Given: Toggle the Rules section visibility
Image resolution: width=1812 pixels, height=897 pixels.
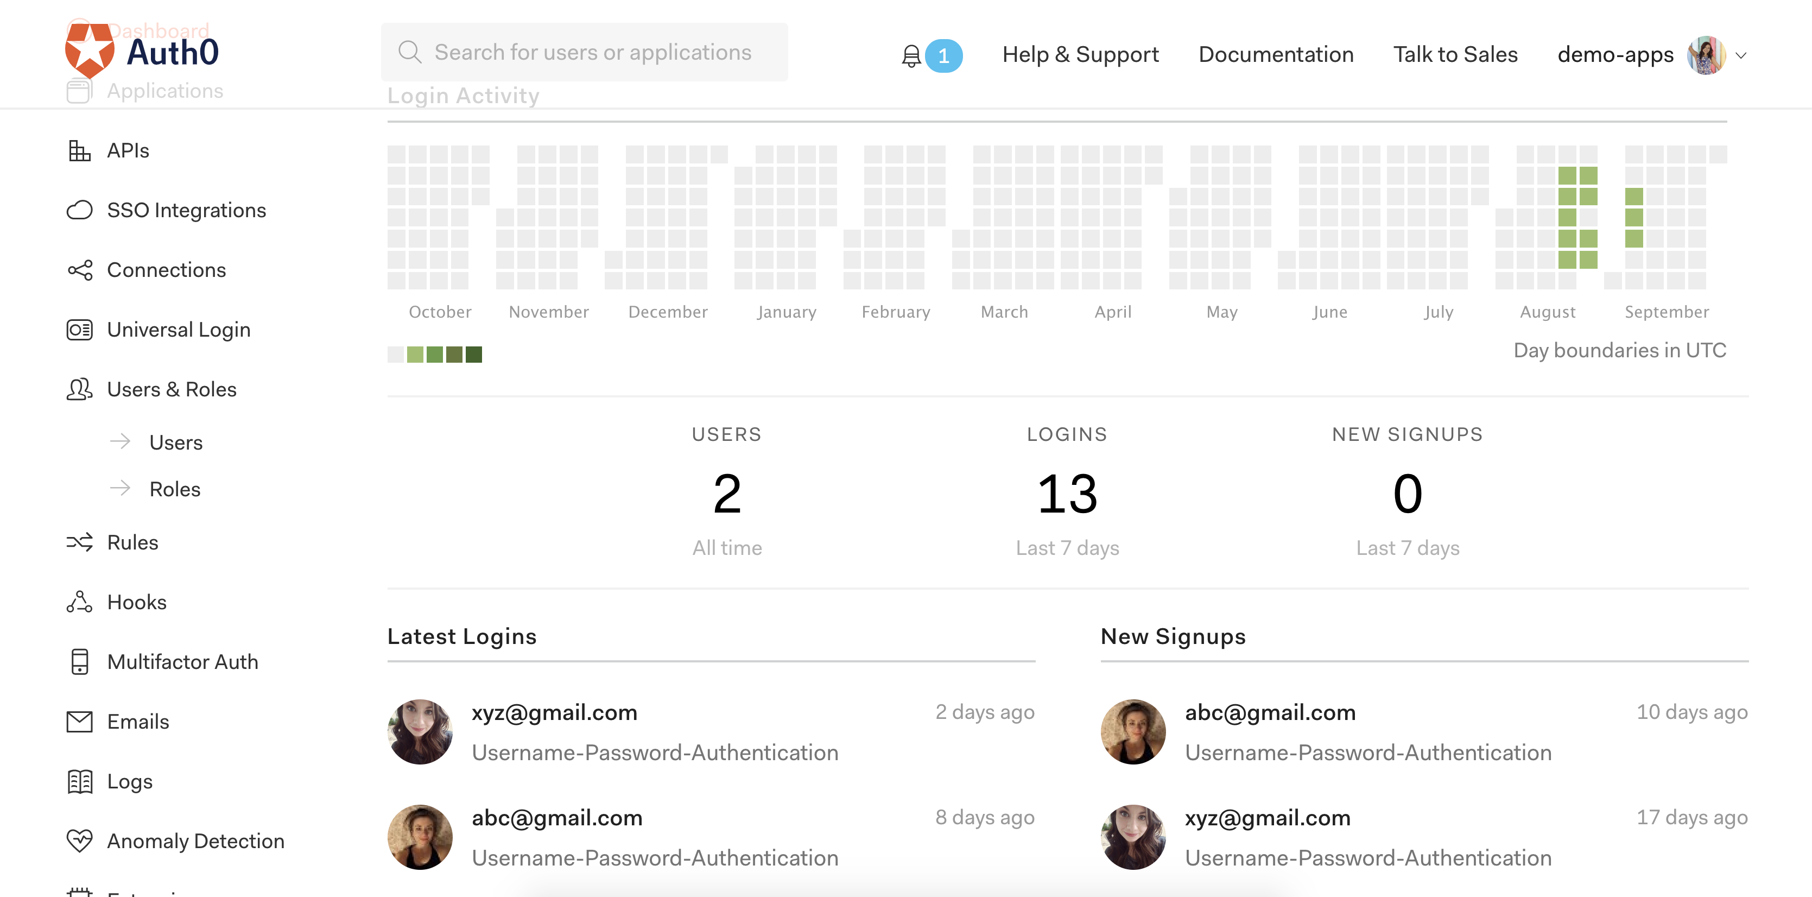Looking at the screenshot, I should point(131,541).
